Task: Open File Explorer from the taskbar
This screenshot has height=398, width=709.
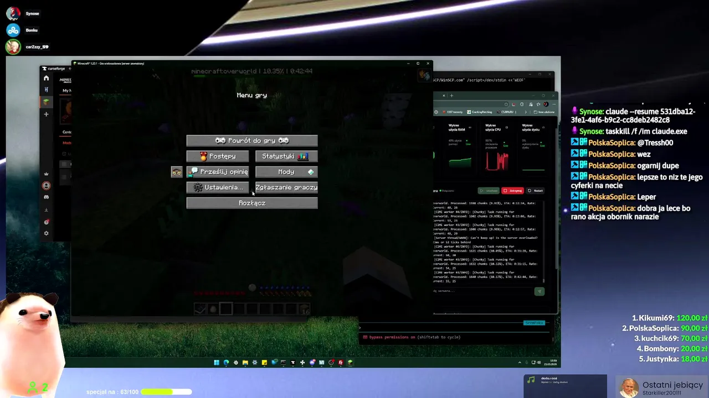Action: (x=245, y=363)
